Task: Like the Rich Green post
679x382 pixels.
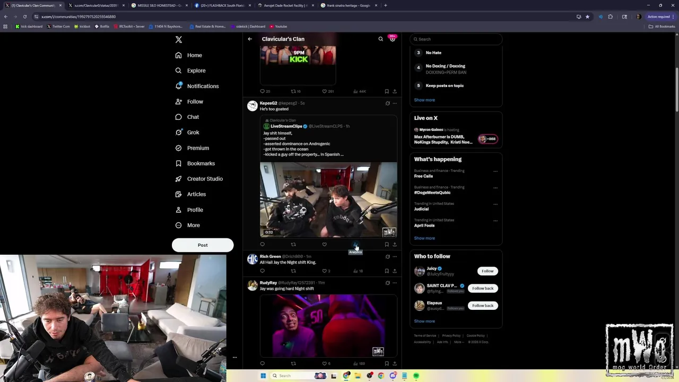Action: click(x=324, y=271)
